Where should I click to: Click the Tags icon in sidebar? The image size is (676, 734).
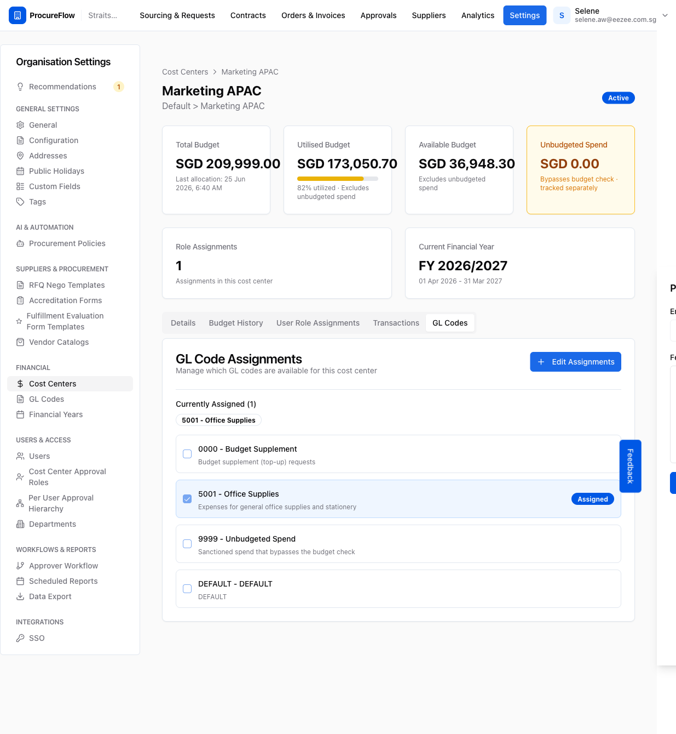click(x=20, y=202)
